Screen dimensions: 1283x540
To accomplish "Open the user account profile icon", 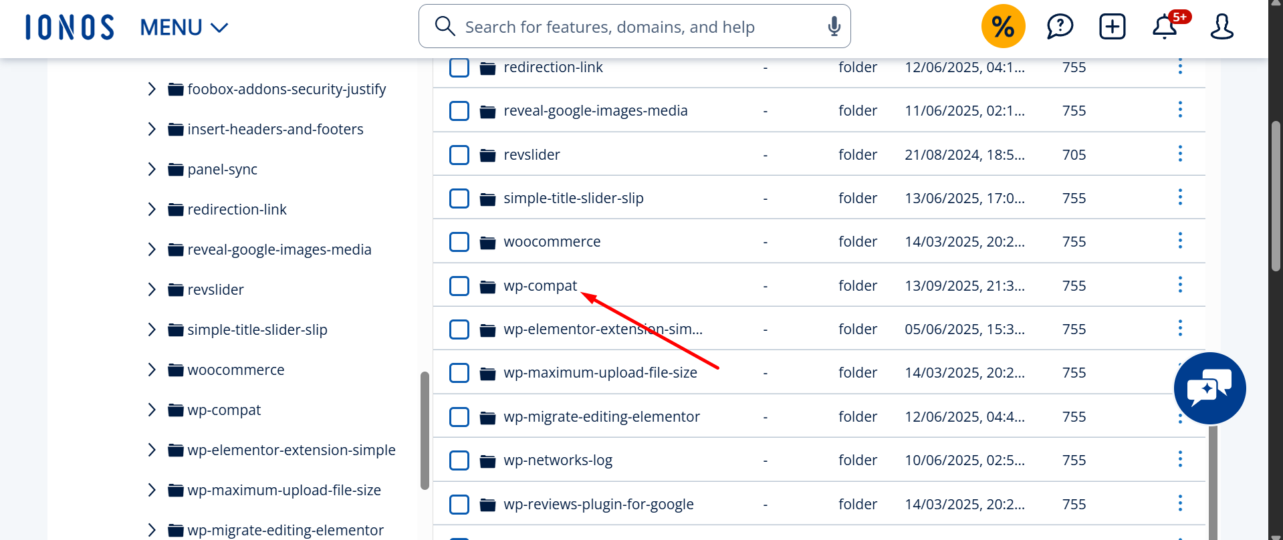I will click(1221, 27).
